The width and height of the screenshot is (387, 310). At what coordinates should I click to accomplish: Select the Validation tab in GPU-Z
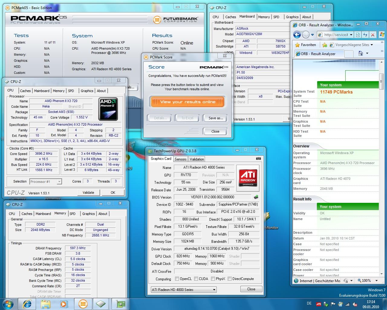click(x=197, y=159)
